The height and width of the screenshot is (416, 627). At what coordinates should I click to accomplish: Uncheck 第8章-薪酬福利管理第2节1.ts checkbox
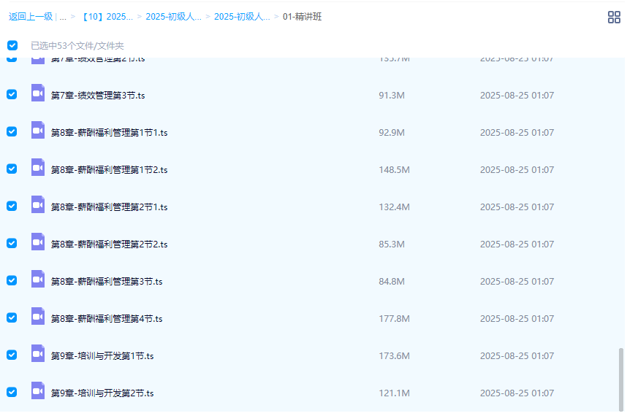pos(12,206)
